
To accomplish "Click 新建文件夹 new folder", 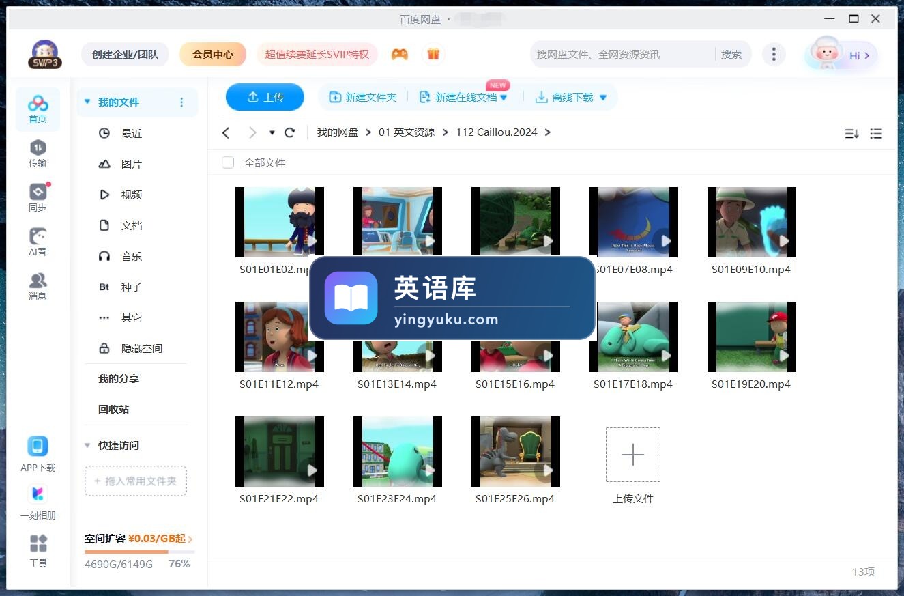I will click(x=363, y=97).
